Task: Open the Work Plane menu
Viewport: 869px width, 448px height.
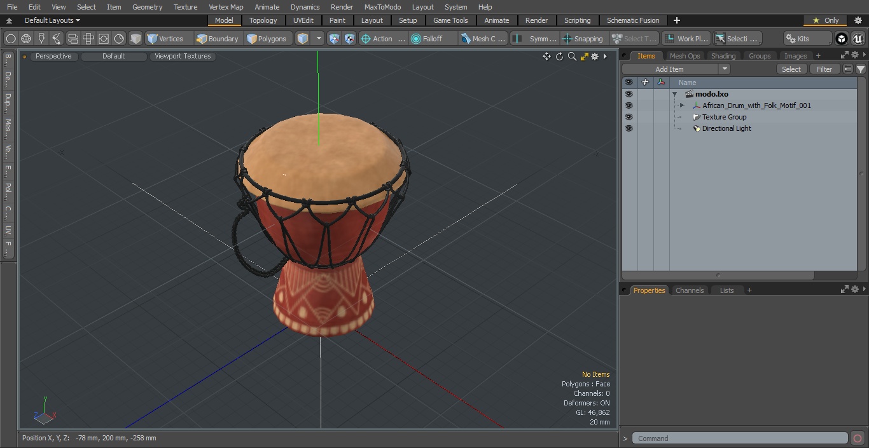Action: 686,39
